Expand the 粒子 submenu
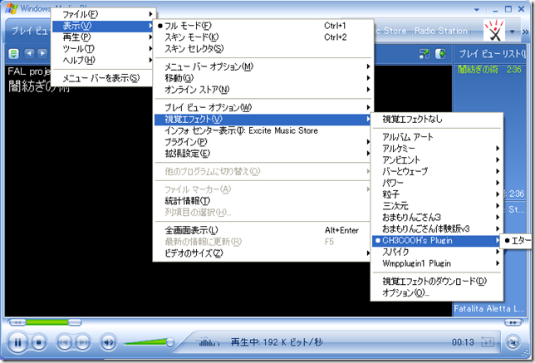This screenshot has height=363, width=535. [437, 194]
